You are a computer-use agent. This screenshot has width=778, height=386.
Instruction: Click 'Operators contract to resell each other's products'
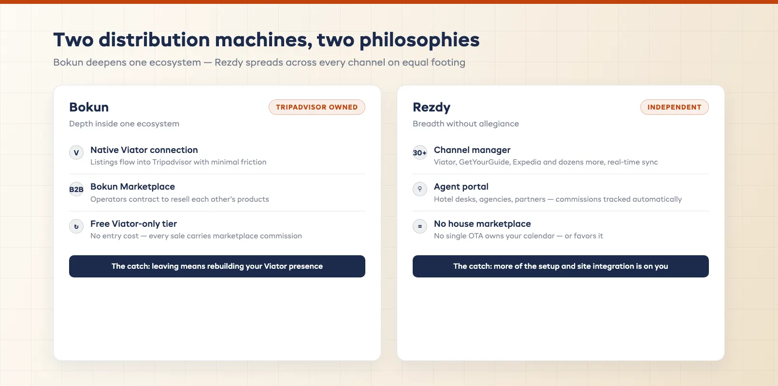[180, 199]
